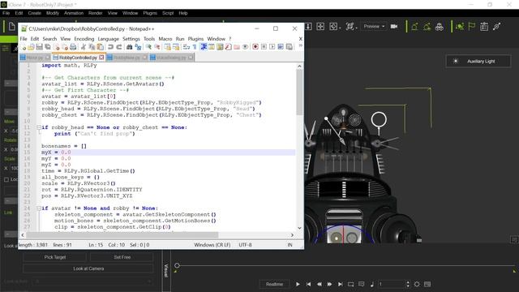Toggle the Lock checkbox in left panel

pos(6,179)
